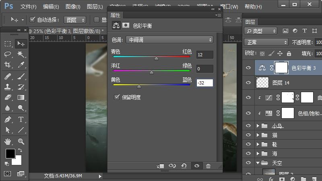Click the white background color swatch
The width and height of the screenshot is (322, 181).
coord(18,162)
